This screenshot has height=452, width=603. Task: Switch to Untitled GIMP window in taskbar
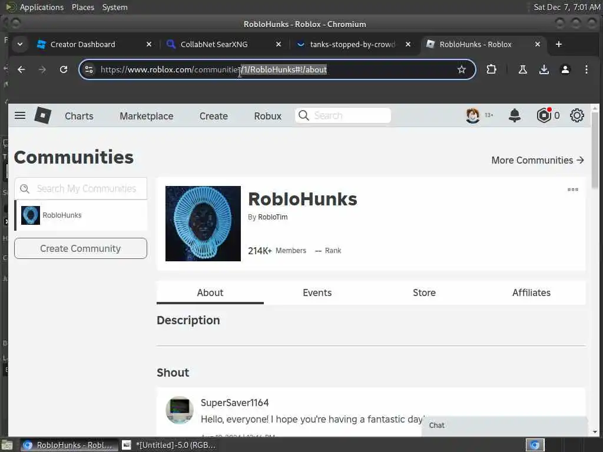(x=168, y=445)
